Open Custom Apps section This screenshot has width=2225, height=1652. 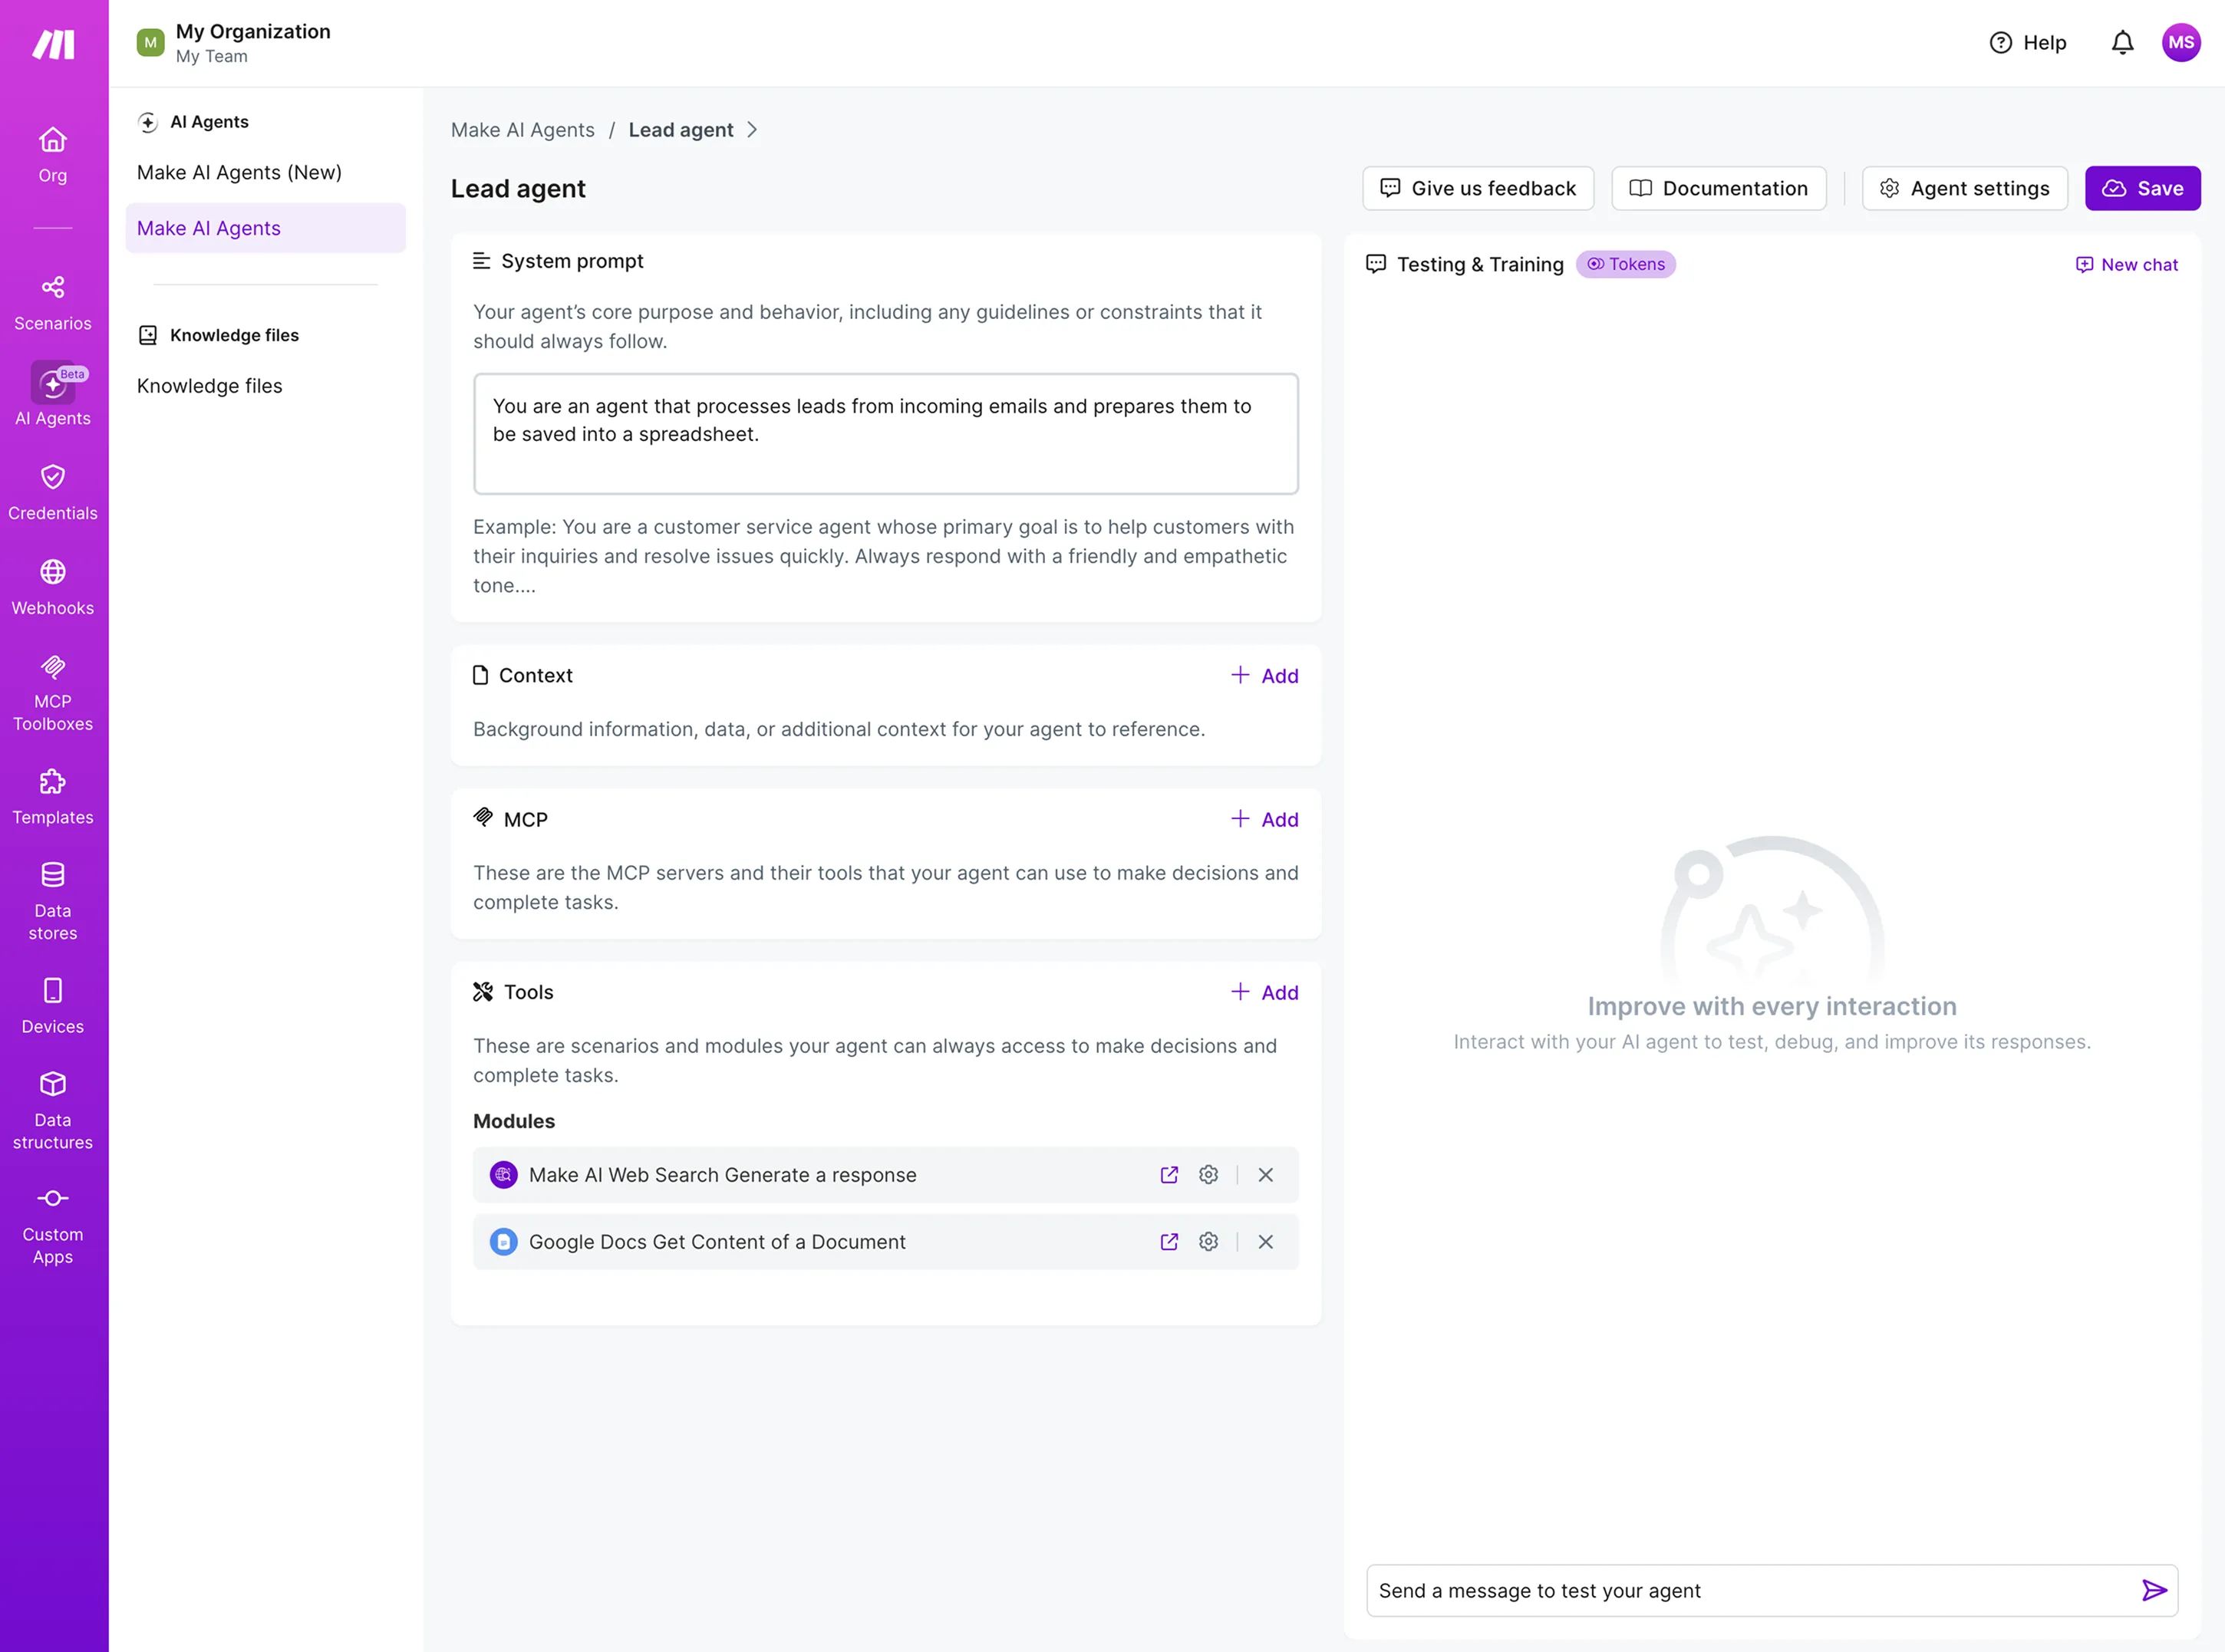coord(53,1225)
